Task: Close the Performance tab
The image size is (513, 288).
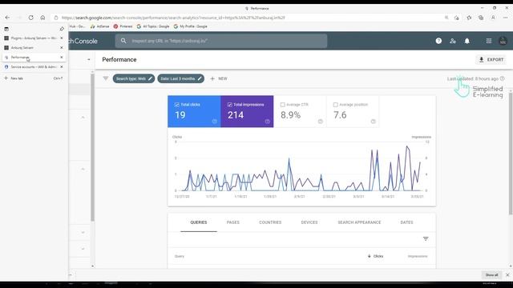Action: click(x=62, y=57)
